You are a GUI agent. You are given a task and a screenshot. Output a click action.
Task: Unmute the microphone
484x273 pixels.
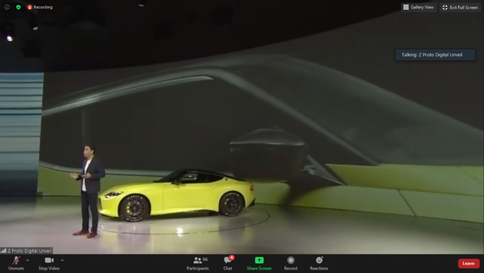point(16,263)
